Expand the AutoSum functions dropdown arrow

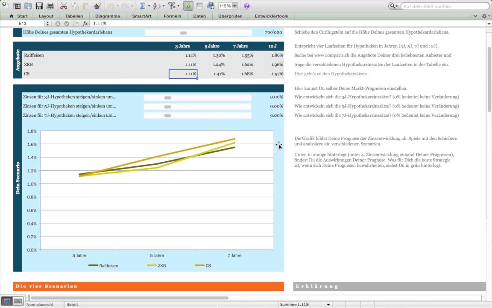[x=149, y=6]
